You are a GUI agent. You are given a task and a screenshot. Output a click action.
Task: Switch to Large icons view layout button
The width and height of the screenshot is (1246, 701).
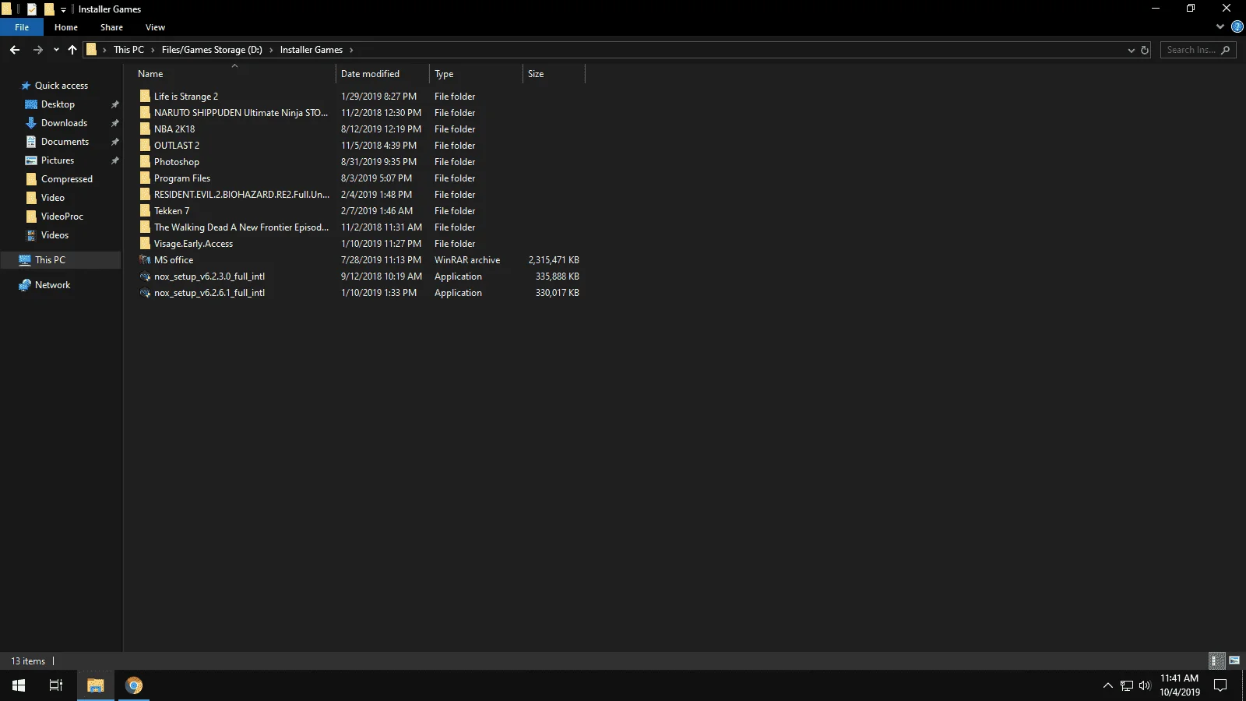point(1234,660)
